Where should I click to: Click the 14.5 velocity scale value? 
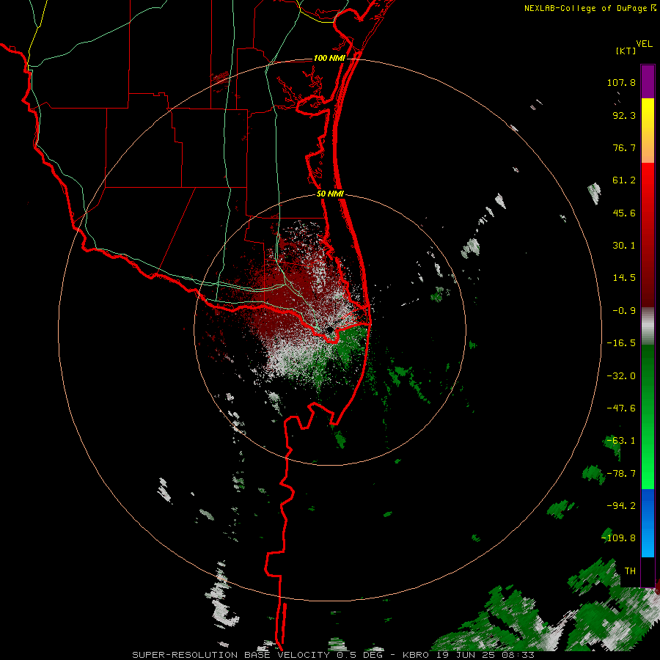pyautogui.click(x=624, y=278)
